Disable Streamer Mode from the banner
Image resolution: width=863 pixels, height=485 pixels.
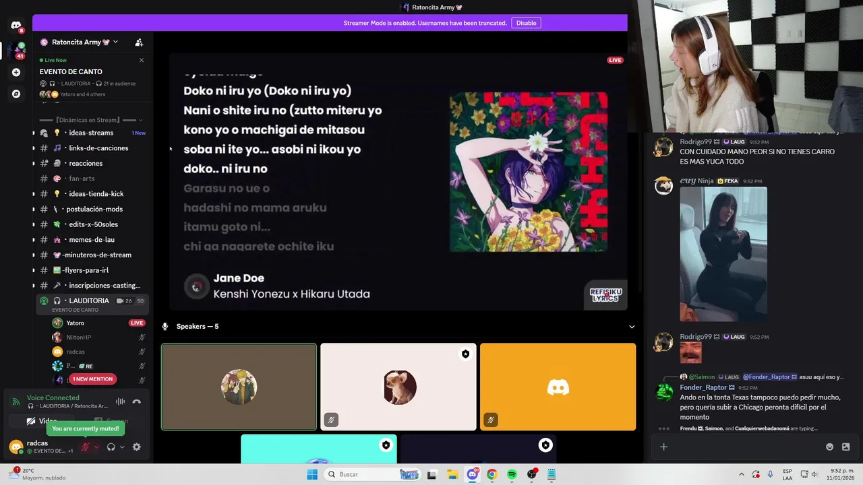[x=526, y=23]
